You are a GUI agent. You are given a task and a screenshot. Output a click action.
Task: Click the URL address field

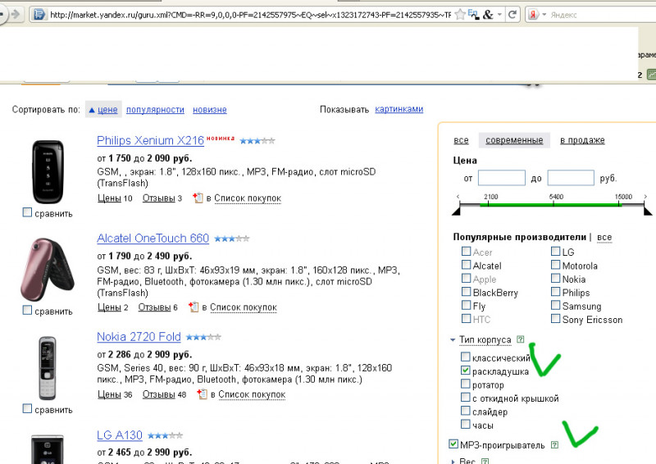click(250, 15)
